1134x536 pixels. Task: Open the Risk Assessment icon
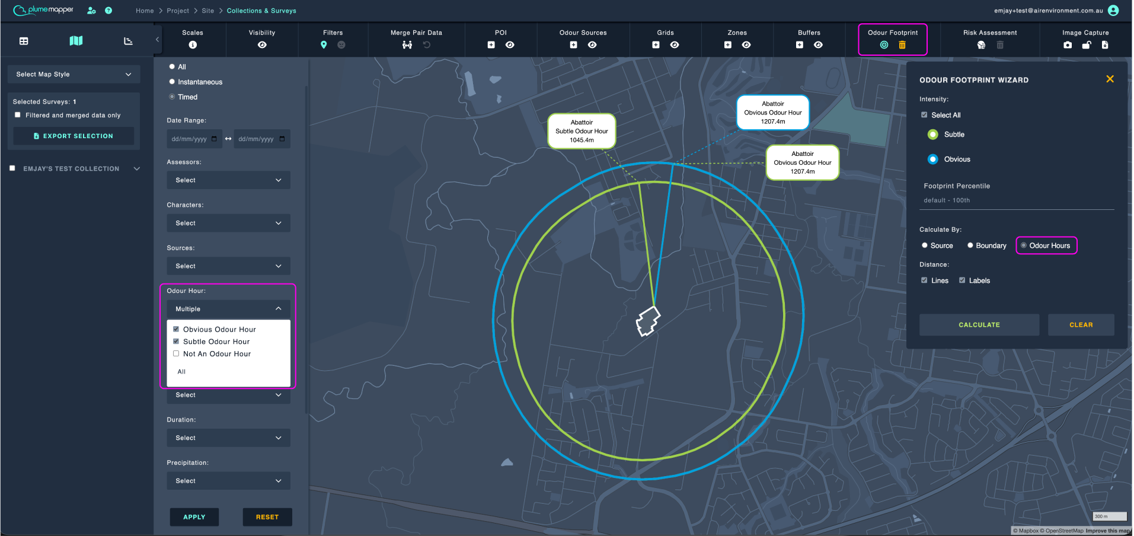(981, 45)
